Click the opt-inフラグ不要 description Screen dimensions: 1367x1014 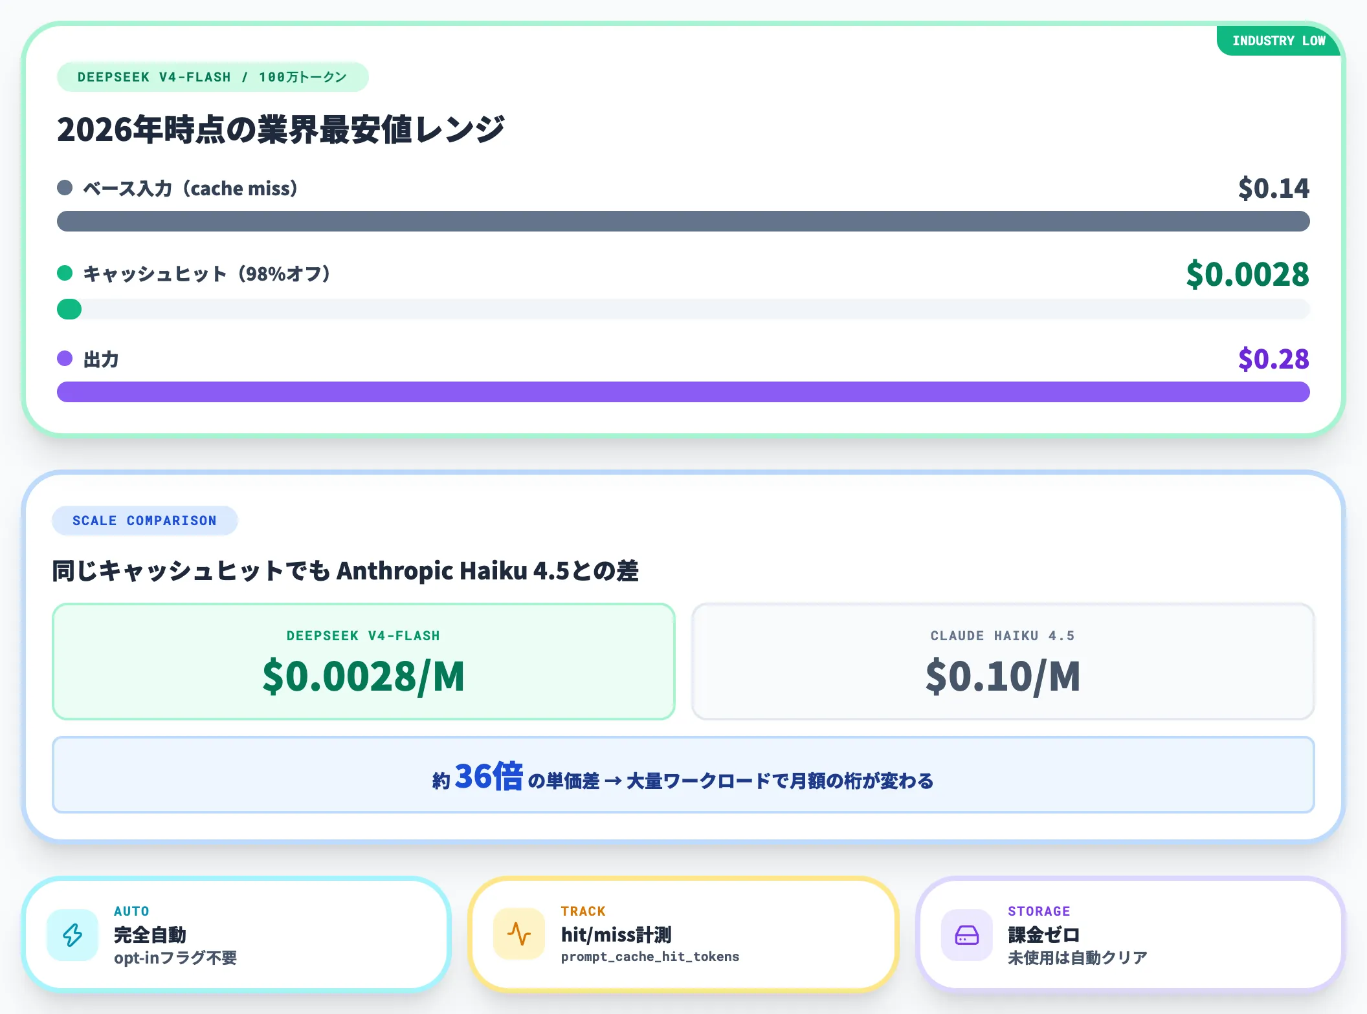175,958
